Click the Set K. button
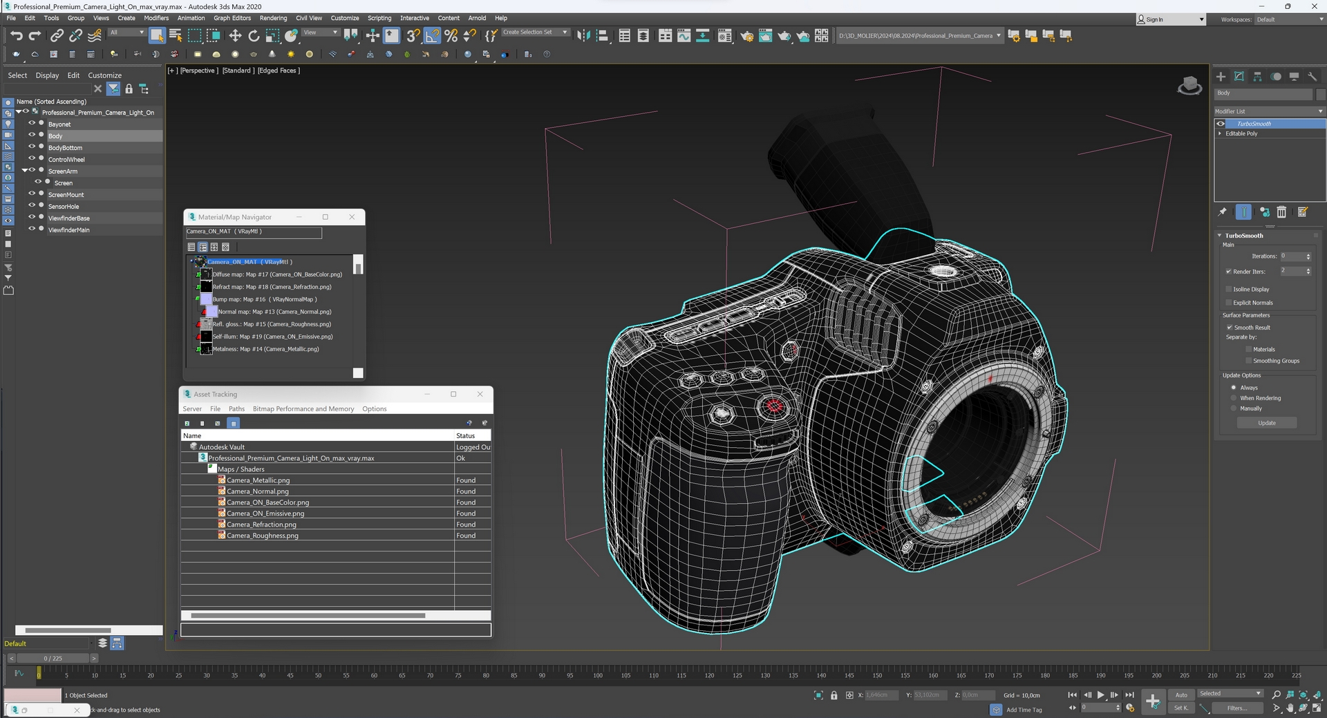Image resolution: width=1327 pixels, height=718 pixels. pyautogui.click(x=1181, y=708)
